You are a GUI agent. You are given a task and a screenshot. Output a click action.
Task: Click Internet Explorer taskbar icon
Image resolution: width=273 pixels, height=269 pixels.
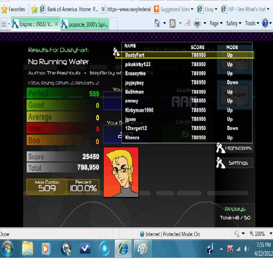point(123,249)
